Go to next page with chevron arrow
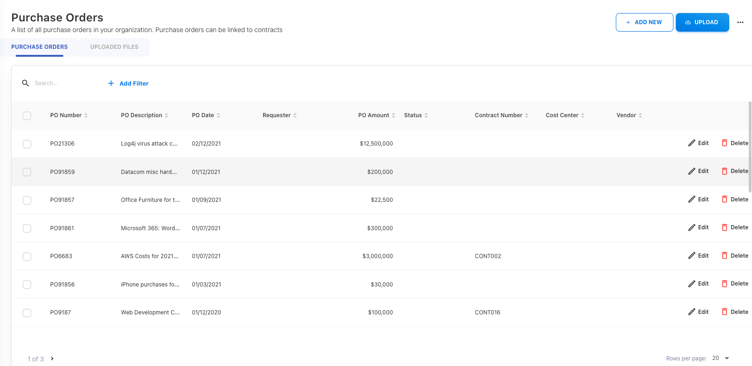The height and width of the screenshot is (366, 752). point(52,359)
